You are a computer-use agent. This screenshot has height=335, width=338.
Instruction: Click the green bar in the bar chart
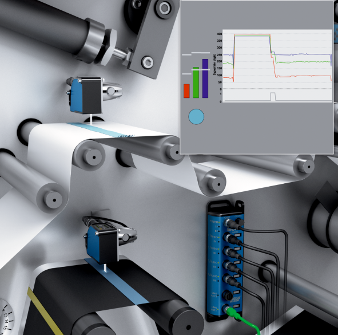196,82
